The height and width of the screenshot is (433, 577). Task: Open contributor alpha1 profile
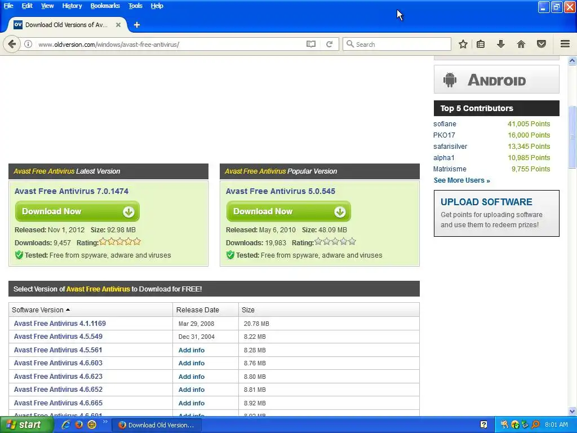click(x=444, y=158)
